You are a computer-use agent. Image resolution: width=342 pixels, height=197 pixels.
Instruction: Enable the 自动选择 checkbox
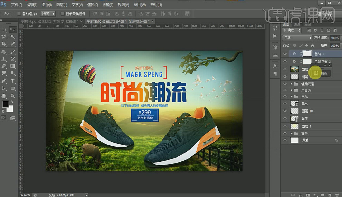point(19,14)
